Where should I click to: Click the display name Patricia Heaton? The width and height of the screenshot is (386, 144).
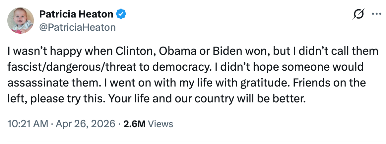(x=76, y=14)
